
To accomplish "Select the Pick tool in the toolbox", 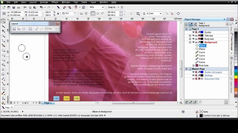I will click(x=3, y=21).
